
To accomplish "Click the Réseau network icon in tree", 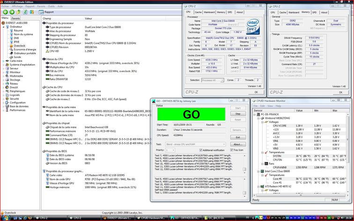I will point(7,83).
